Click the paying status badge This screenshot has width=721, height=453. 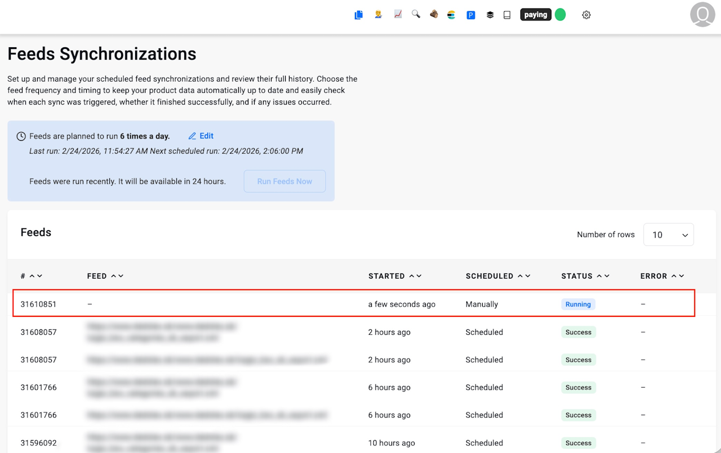[535, 15]
